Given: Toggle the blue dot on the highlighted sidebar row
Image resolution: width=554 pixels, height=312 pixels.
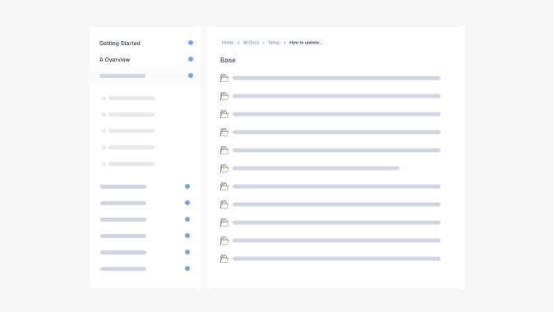Looking at the screenshot, I should point(191,76).
